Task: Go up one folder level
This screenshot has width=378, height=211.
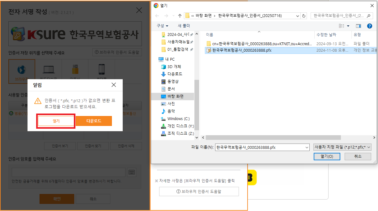Action: tap(180, 16)
